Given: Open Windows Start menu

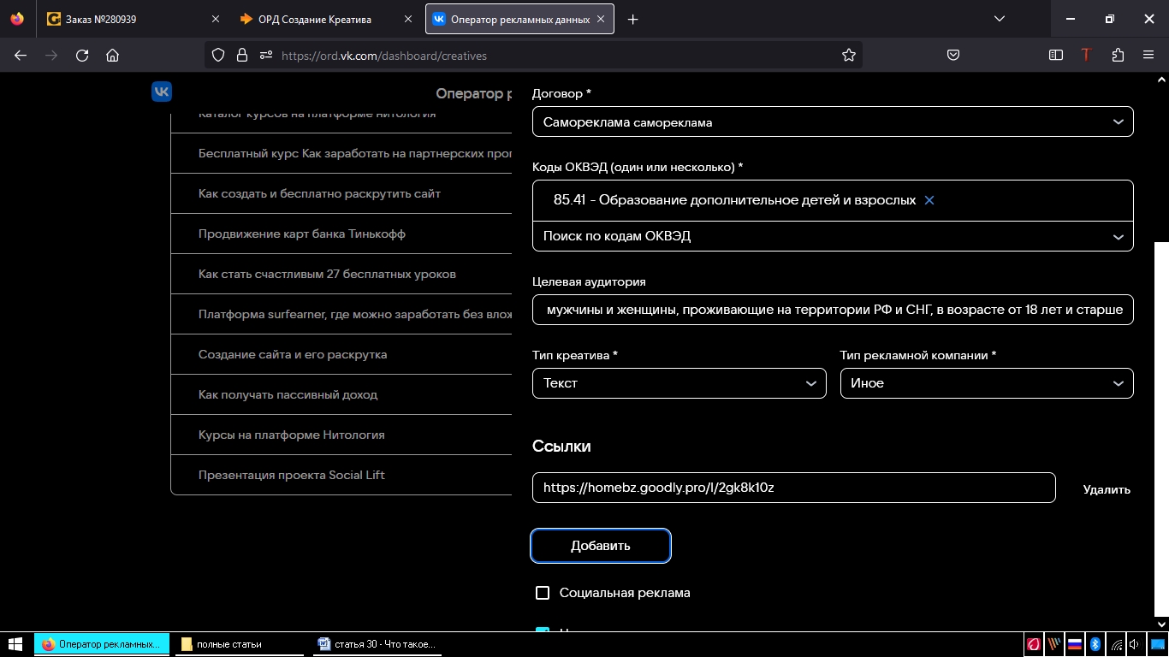Looking at the screenshot, I should click(x=15, y=644).
